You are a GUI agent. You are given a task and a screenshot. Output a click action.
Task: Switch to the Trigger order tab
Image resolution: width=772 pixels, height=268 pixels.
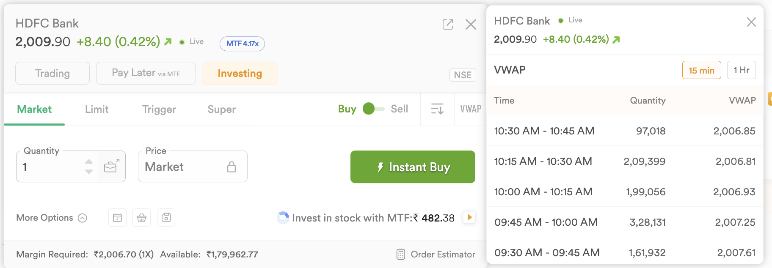click(x=159, y=109)
